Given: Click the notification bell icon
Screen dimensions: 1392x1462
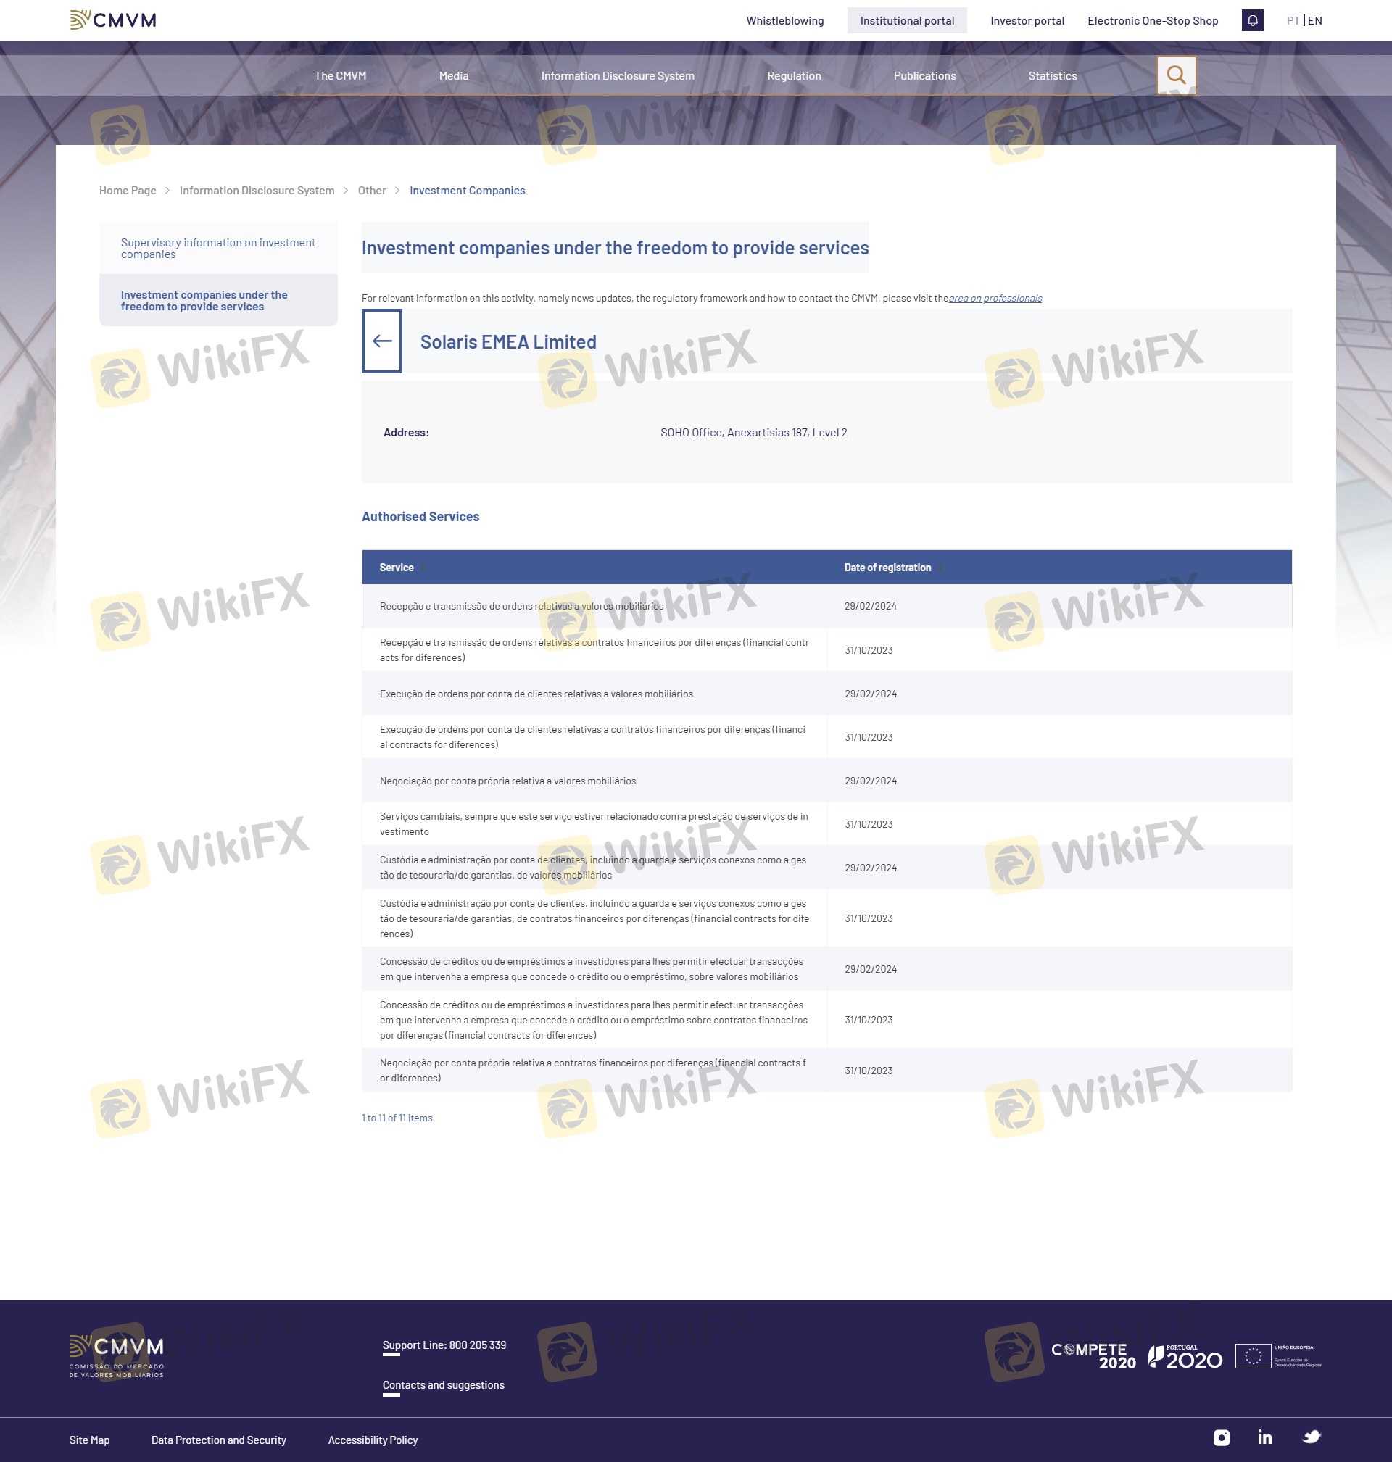Looking at the screenshot, I should point(1253,21).
